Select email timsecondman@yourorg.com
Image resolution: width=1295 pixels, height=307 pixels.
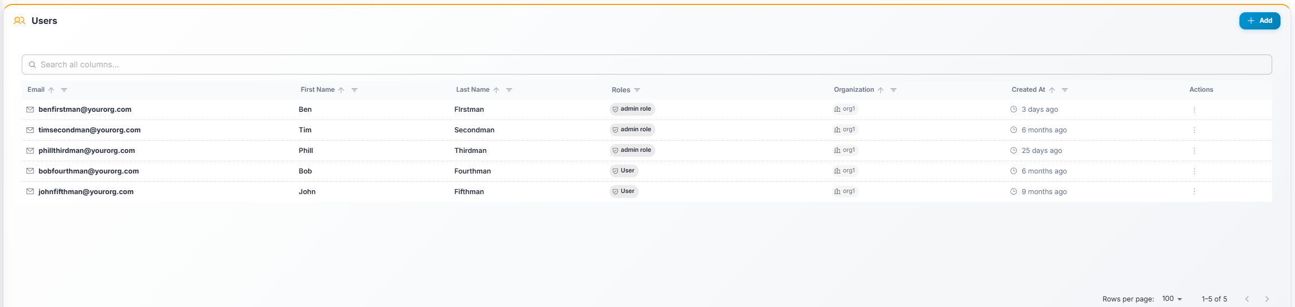(x=90, y=130)
